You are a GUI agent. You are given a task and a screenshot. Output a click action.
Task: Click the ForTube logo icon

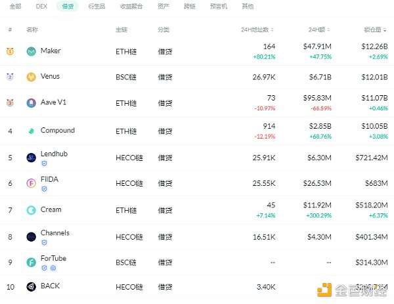pos(31,263)
